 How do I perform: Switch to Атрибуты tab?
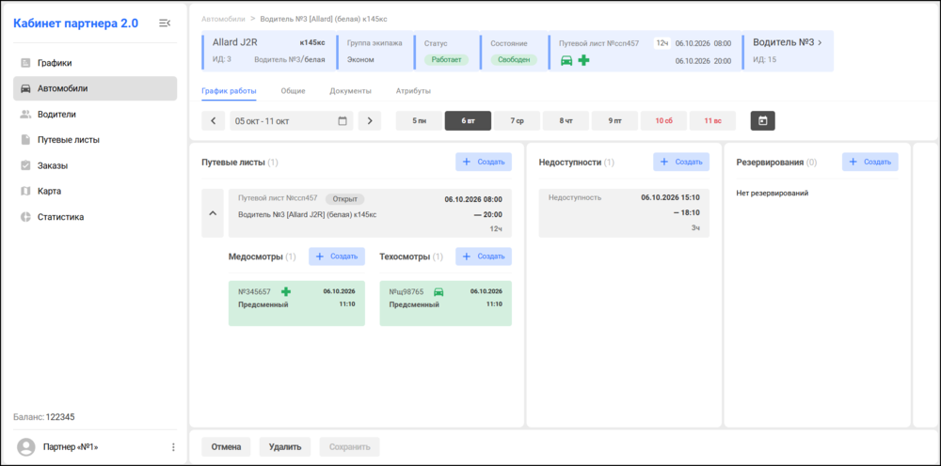pos(413,91)
